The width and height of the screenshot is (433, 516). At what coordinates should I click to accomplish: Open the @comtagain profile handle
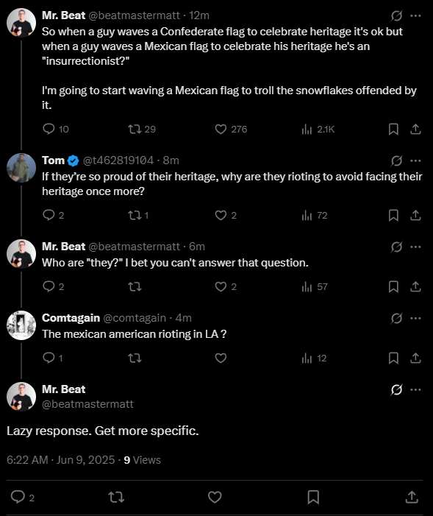point(135,318)
